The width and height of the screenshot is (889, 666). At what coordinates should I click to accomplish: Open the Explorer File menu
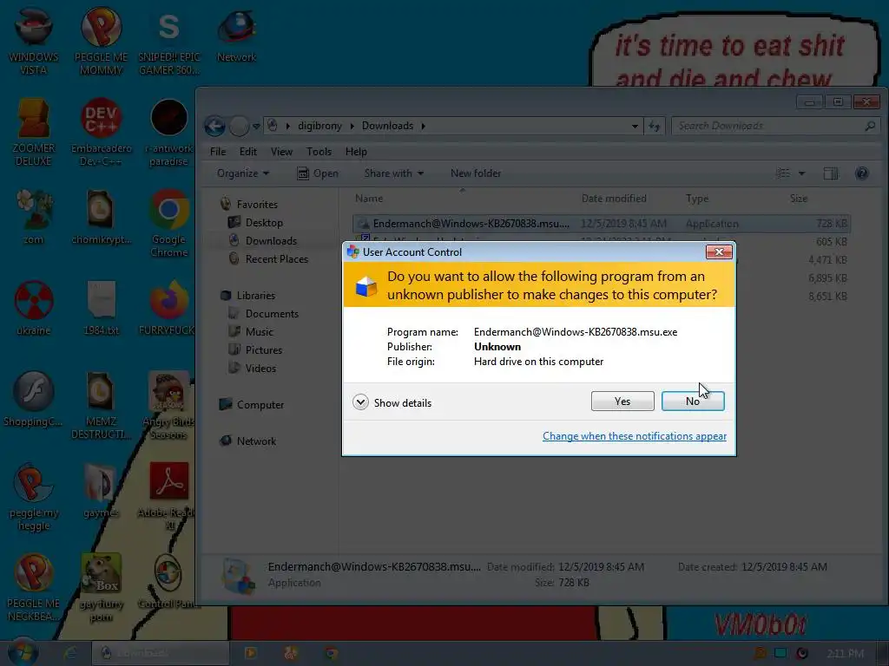[218, 152]
